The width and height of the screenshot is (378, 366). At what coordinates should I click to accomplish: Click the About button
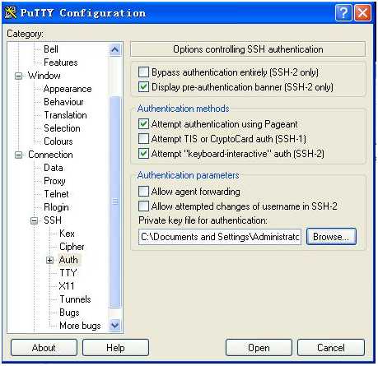point(44,348)
